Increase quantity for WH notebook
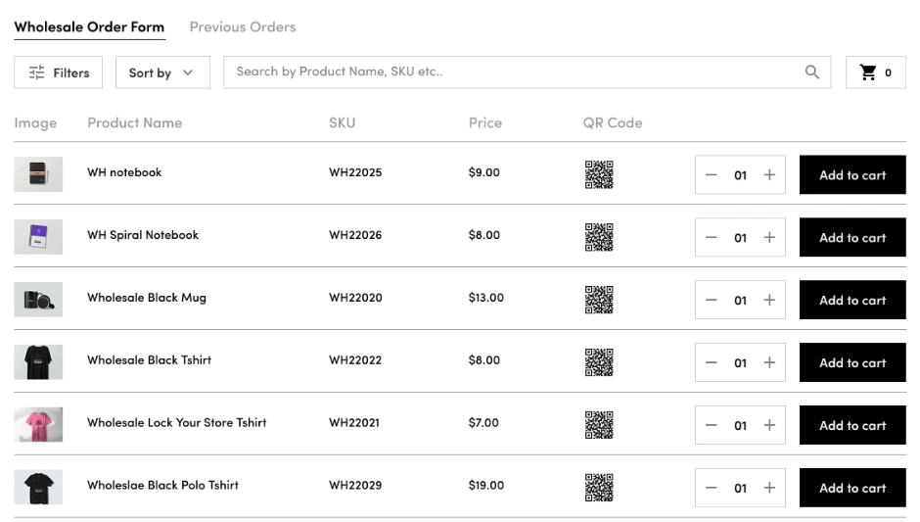 pos(769,175)
